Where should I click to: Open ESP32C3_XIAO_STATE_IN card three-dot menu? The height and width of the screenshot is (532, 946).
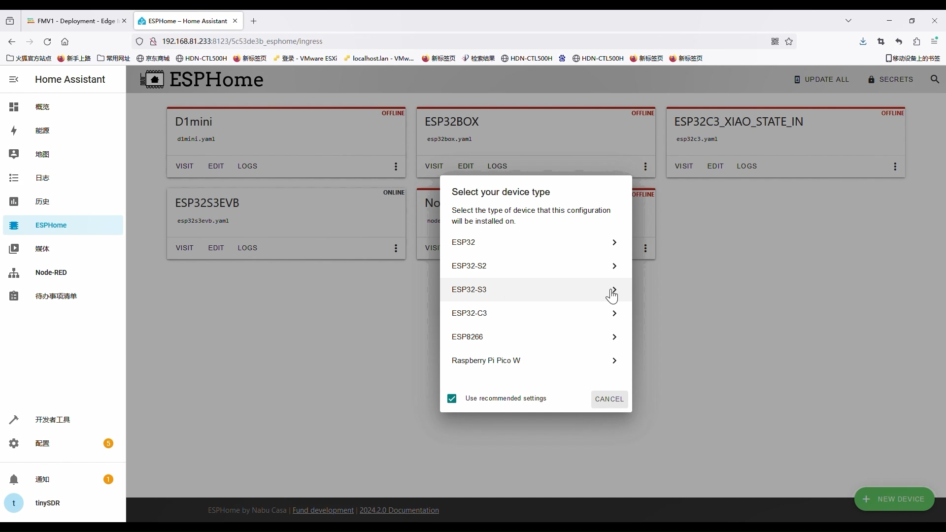point(895,166)
